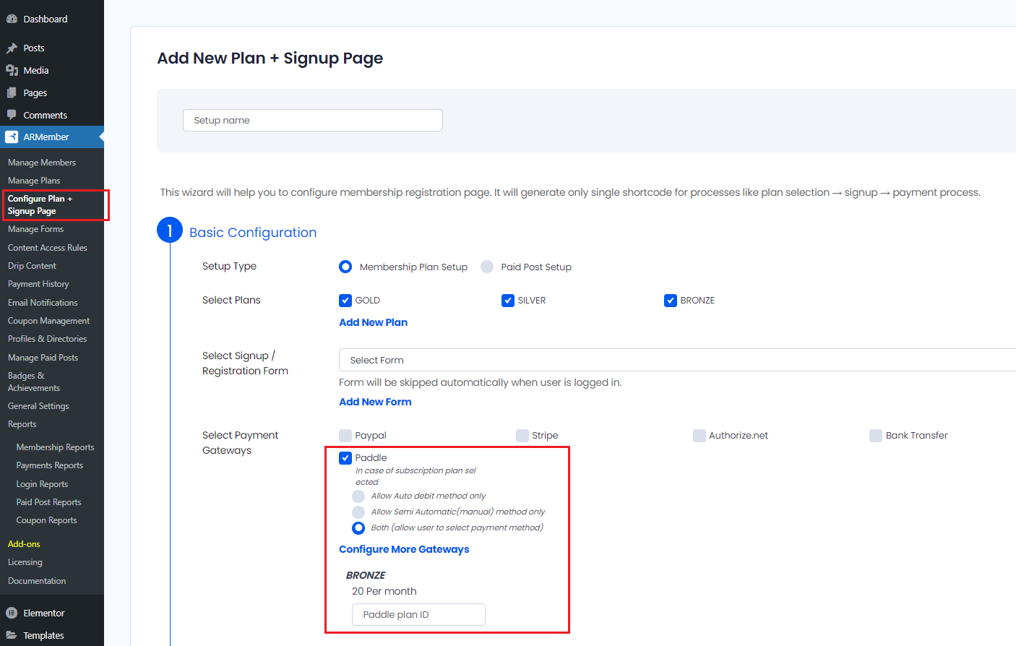This screenshot has height=646, width=1016.
Task: Open Profiles & Directories submenu
Action: [x=47, y=339]
